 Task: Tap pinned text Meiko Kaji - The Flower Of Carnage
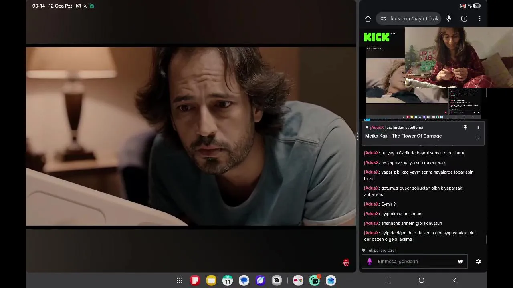point(403,136)
